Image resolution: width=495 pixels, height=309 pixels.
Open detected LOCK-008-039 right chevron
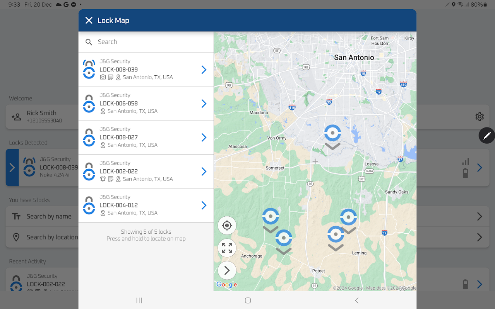pyautogui.click(x=480, y=168)
